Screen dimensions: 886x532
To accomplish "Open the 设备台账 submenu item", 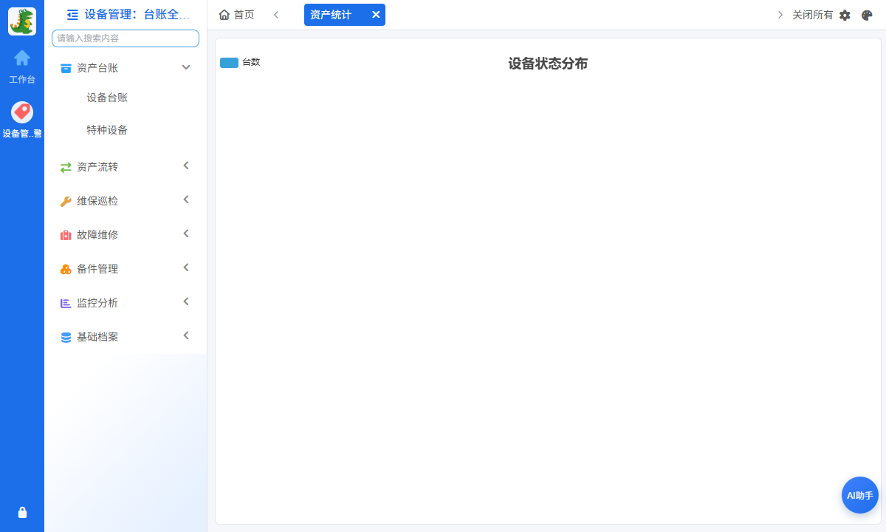I will [x=107, y=98].
